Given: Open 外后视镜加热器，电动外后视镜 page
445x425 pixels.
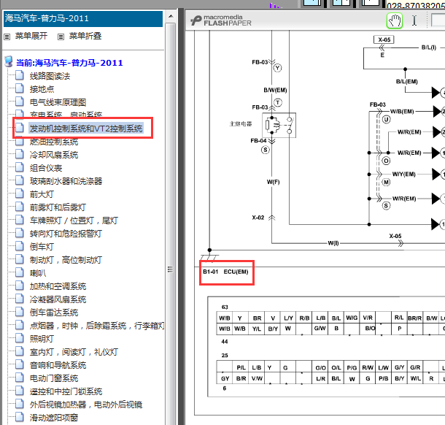Looking at the screenshot, I should tap(86, 405).
